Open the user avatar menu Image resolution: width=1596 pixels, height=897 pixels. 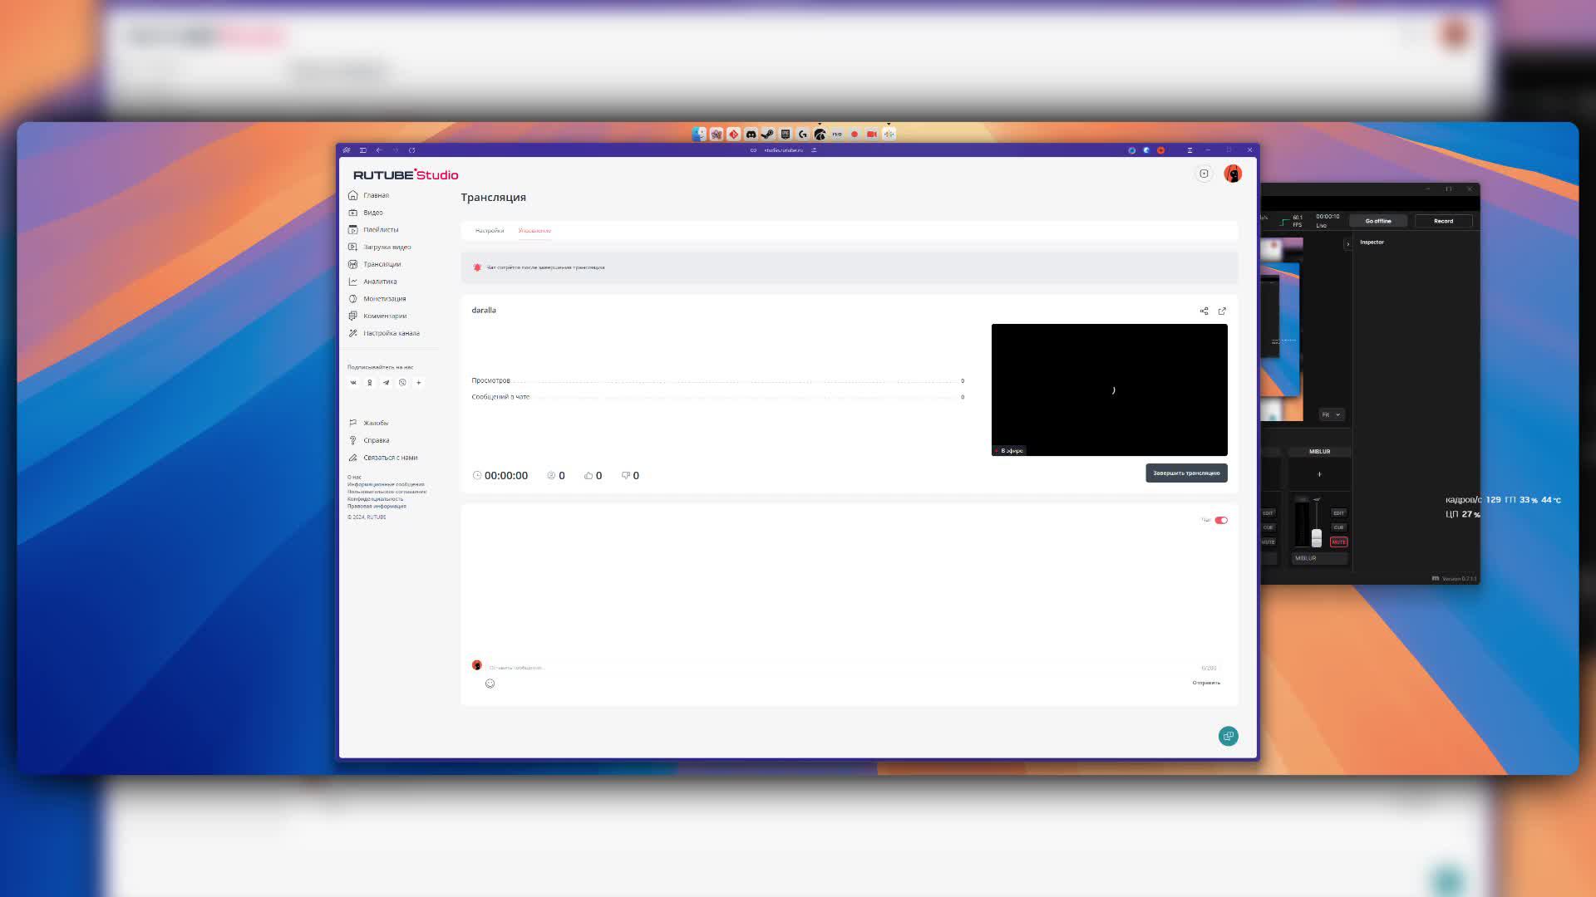point(1233,174)
